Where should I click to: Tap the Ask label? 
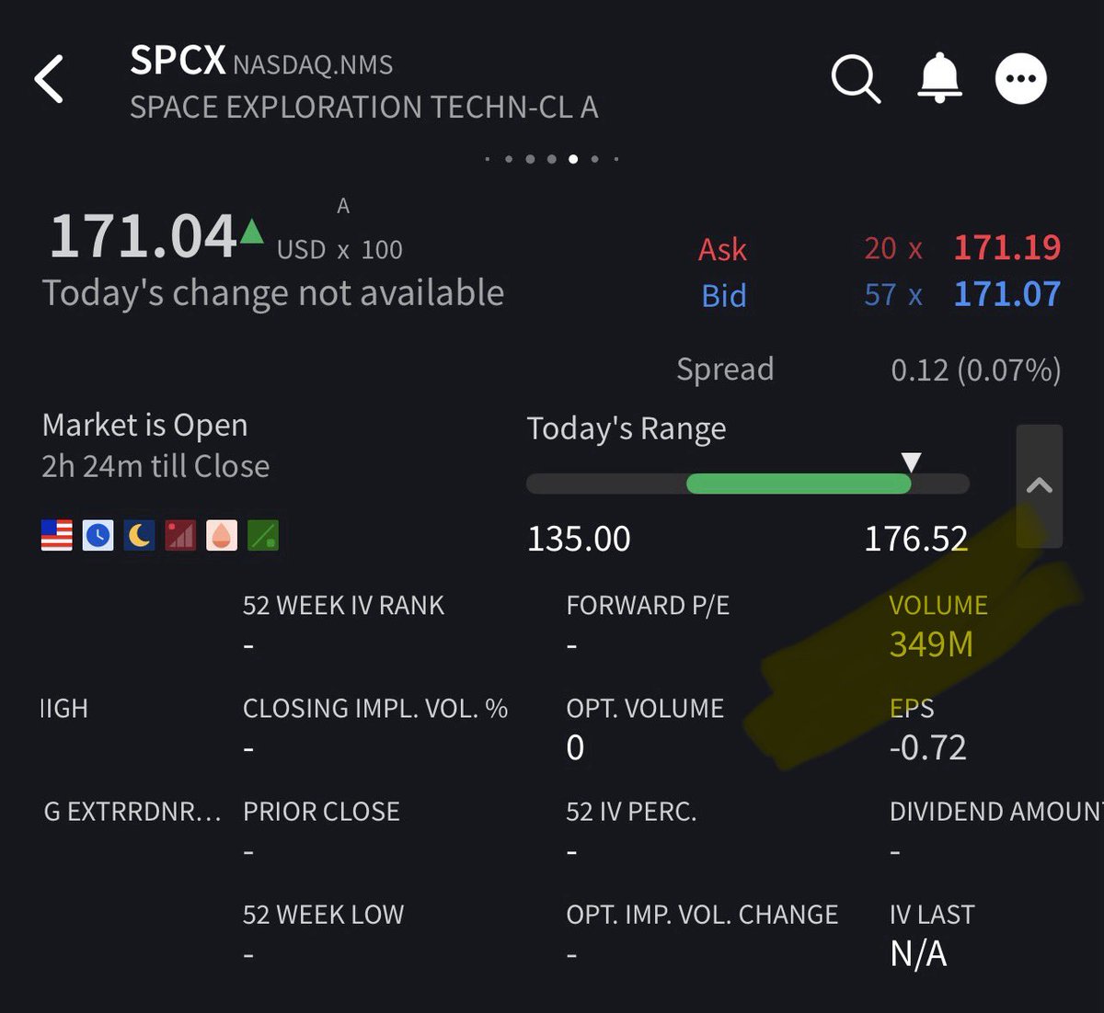point(722,249)
